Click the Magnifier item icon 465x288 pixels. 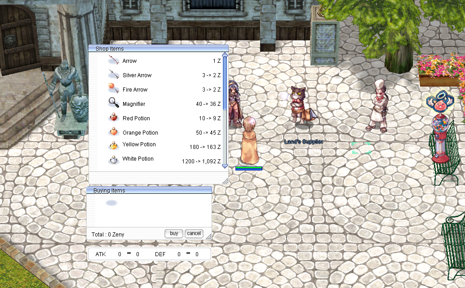click(114, 103)
